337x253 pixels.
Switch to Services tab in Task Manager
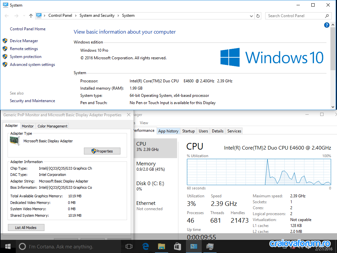coord(234,131)
